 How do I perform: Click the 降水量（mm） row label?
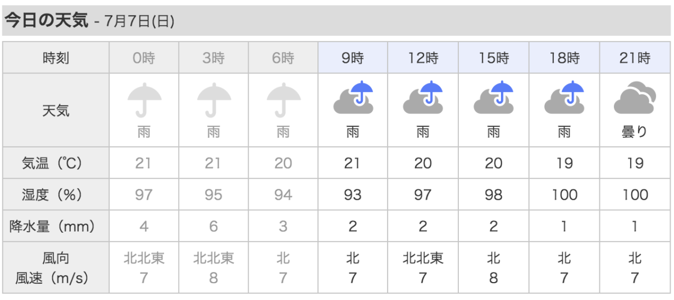[x=56, y=227]
